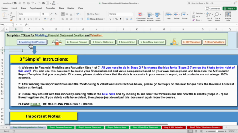Click the Save icon in title bar
Image resolution: width=238 pixels, height=133 pixels.
coord(24,3)
